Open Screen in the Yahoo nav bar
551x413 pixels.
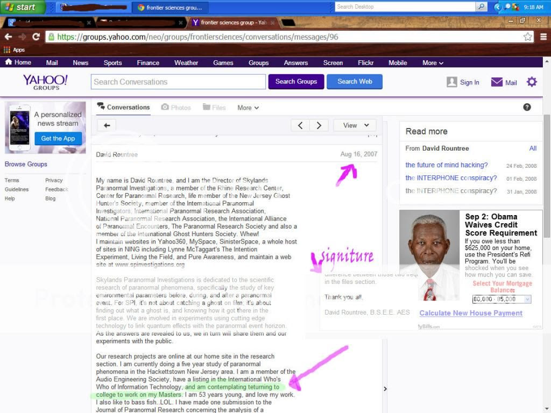pos(333,62)
